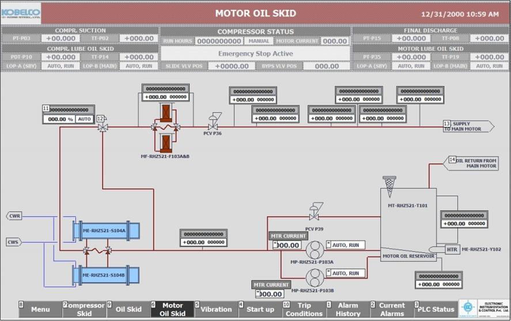Select pump MP-RHZ521-P103A symbol

point(315,250)
